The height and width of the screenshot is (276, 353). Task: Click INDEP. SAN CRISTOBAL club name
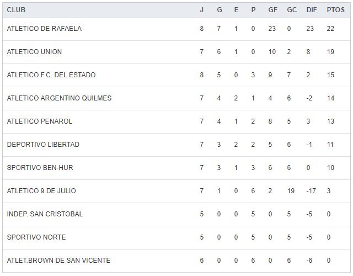click(x=45, y=214)
